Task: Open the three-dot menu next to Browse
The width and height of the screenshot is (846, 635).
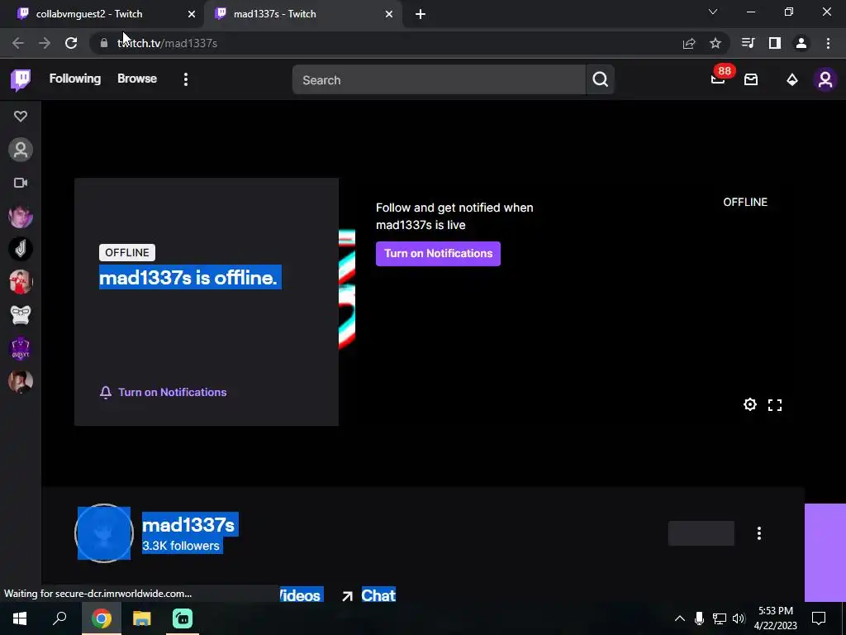Action: (x=186, y=80)
